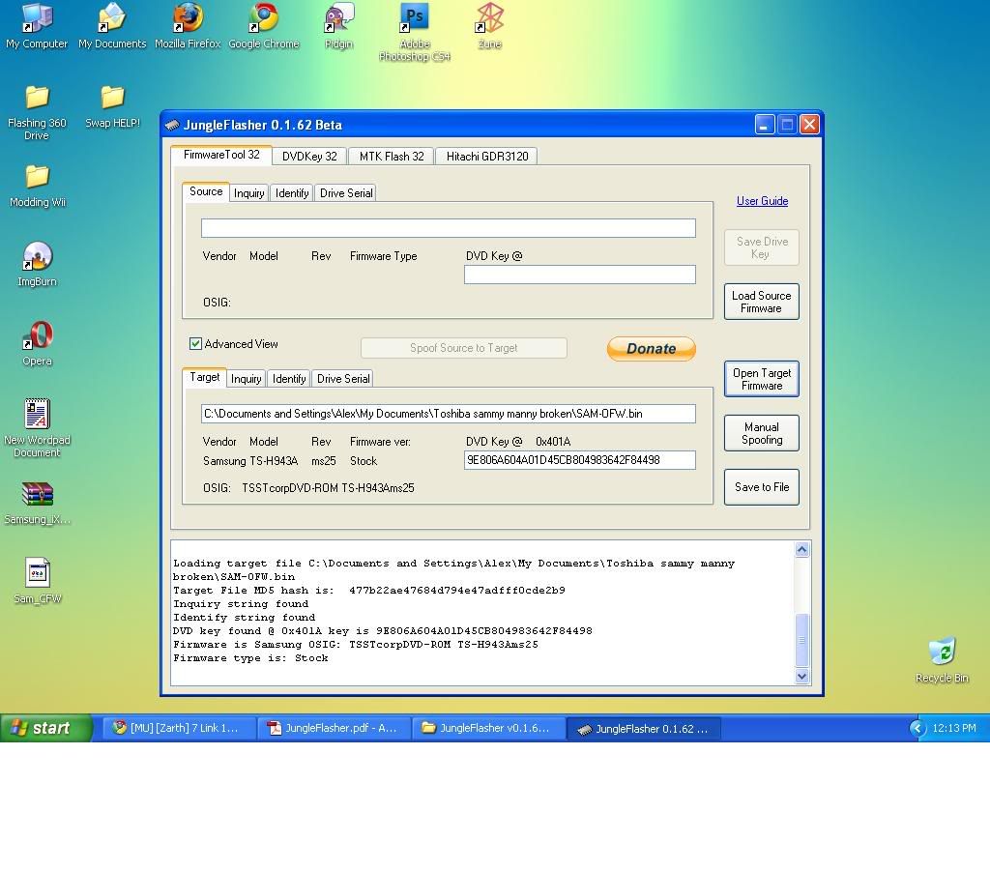Click the orange Donate button

[x=651, y=349]
